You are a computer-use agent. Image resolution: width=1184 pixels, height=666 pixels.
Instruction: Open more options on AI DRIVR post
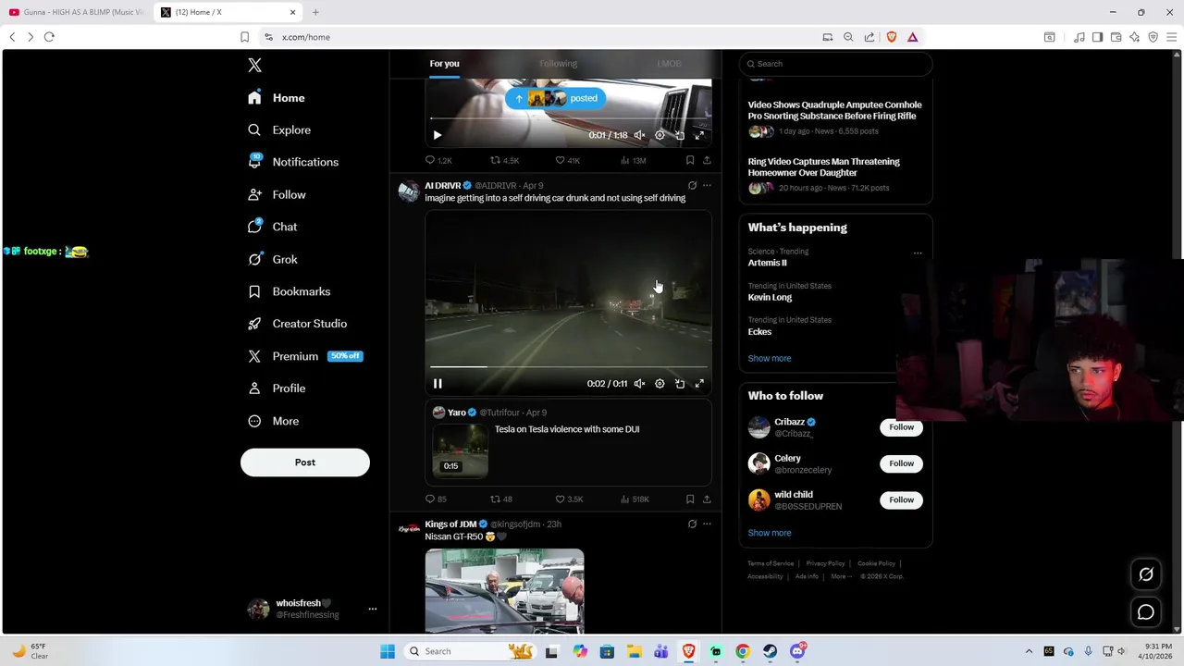pos(707,186)
